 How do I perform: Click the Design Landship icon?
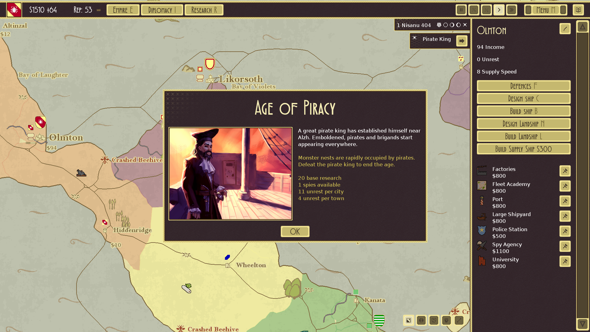(x=523, y=124)
